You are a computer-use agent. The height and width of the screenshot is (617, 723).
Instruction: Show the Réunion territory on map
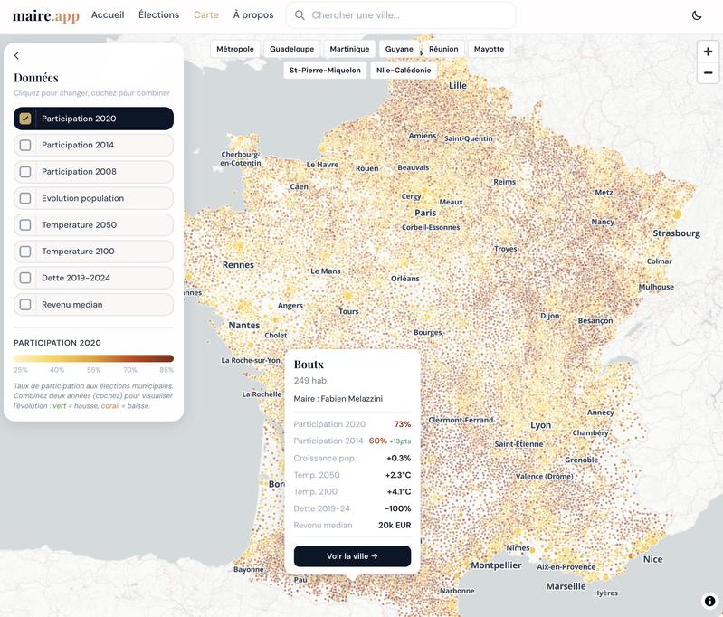(x=443, y=49)
